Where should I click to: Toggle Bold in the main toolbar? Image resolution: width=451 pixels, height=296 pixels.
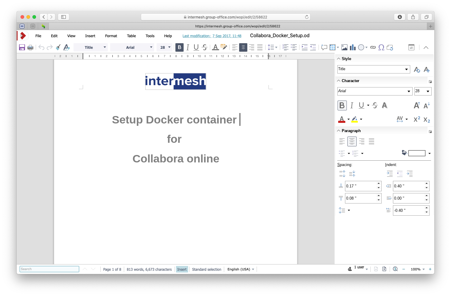pyautogui.click(x=180, y=47)
